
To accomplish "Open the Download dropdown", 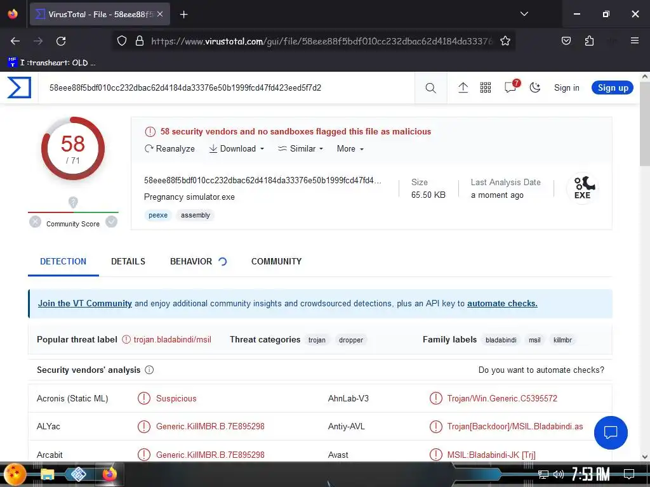I will click(x=236, y=148).
